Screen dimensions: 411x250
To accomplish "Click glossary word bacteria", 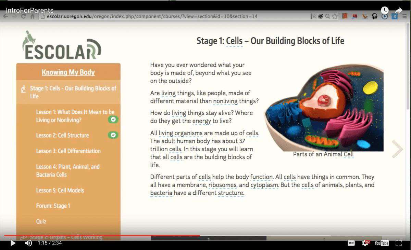I will [161, 193].
